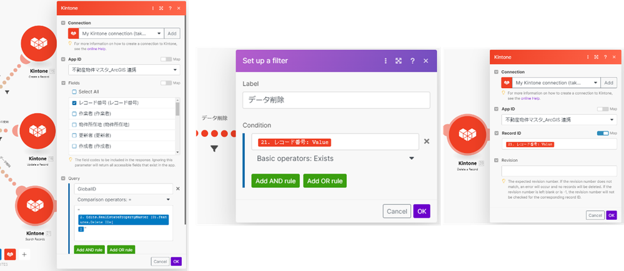This screenshot has height=271, width=624.
Task: Close the Search Records Kintone panel
Action: pyautogui.click(x=179, y=8)
